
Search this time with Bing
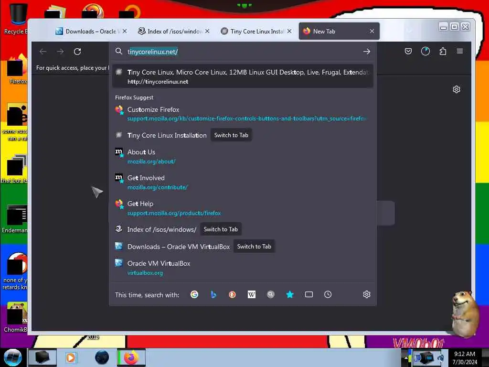coord(213,294)
